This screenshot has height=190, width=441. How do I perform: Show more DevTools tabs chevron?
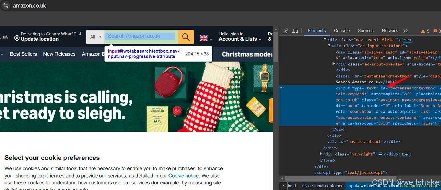click(x=406, y=31)
